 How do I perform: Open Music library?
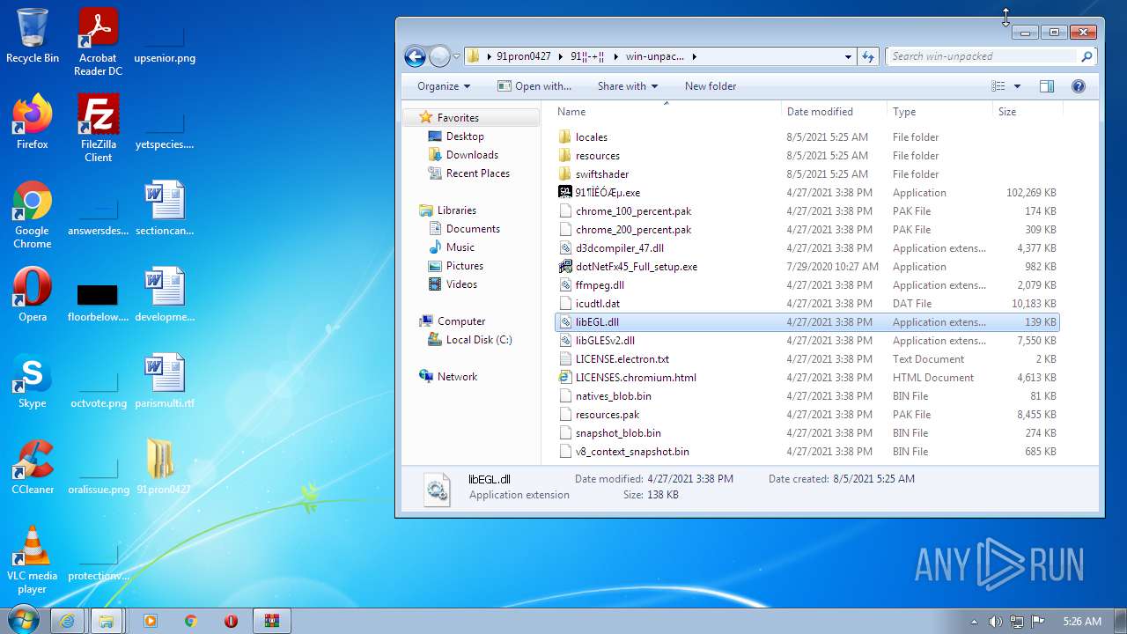tap(460, 247)
